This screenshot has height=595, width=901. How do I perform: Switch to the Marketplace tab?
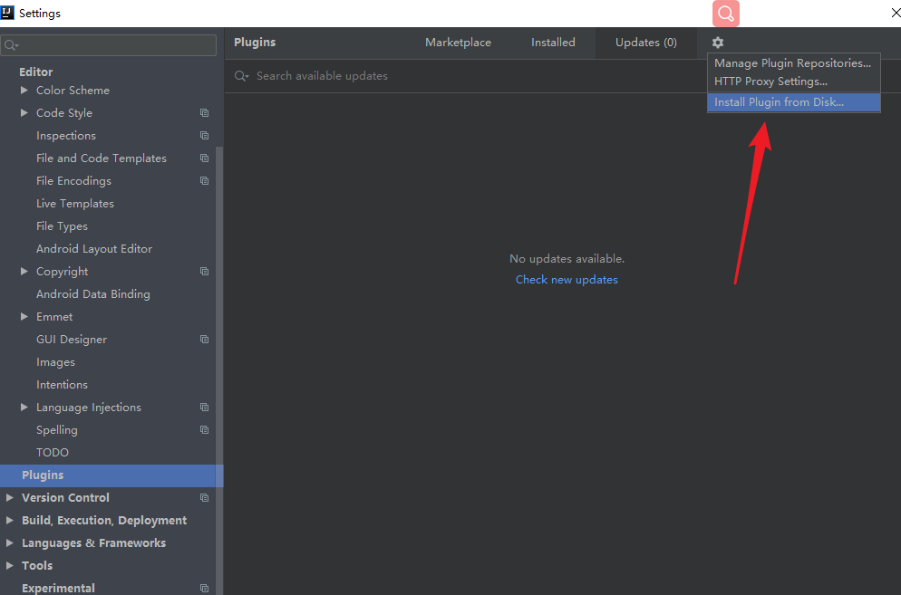click(458, 43)
